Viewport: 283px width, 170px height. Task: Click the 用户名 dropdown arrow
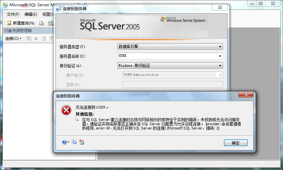point(220,75)
